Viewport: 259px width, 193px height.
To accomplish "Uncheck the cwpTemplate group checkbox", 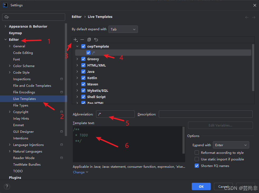I will click(83, 47).
